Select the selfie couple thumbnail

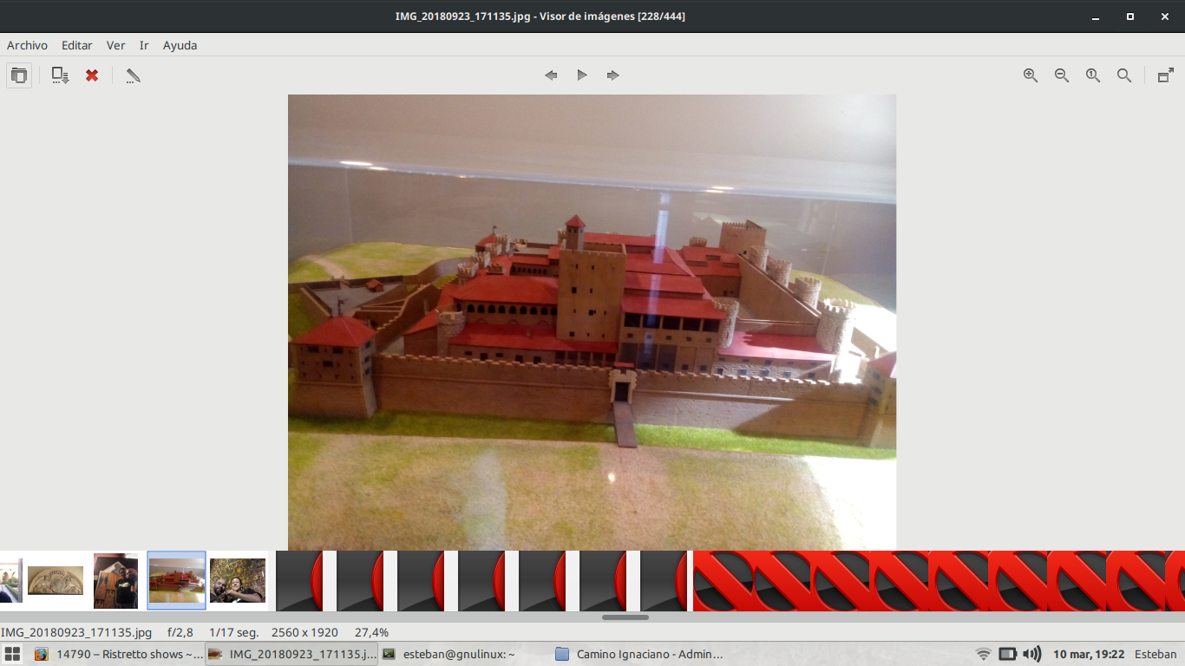[238, 580]
